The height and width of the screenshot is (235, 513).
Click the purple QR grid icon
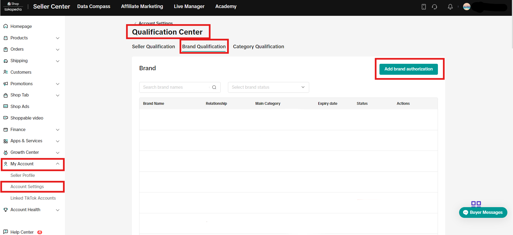(476, 204)
